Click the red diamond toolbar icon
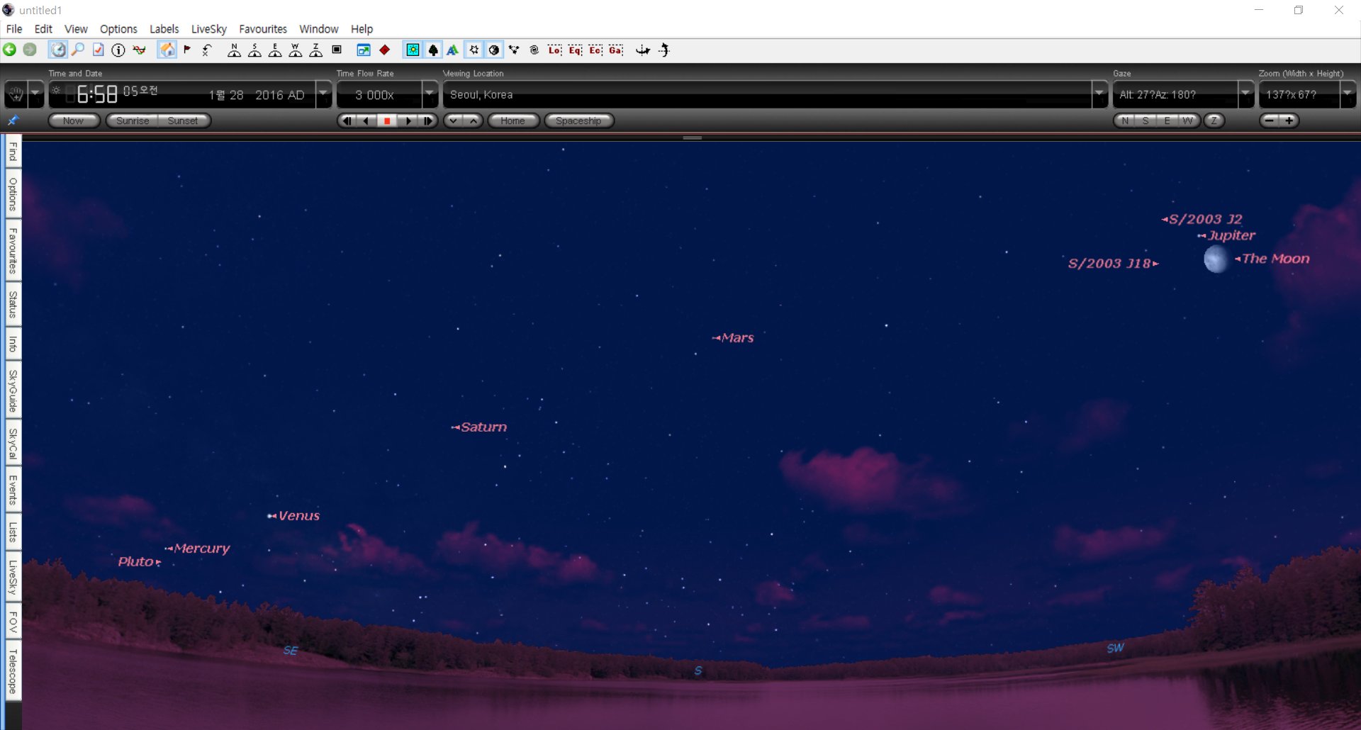The width and height of the screenshot is (1361, 730). tap(384, 50)
